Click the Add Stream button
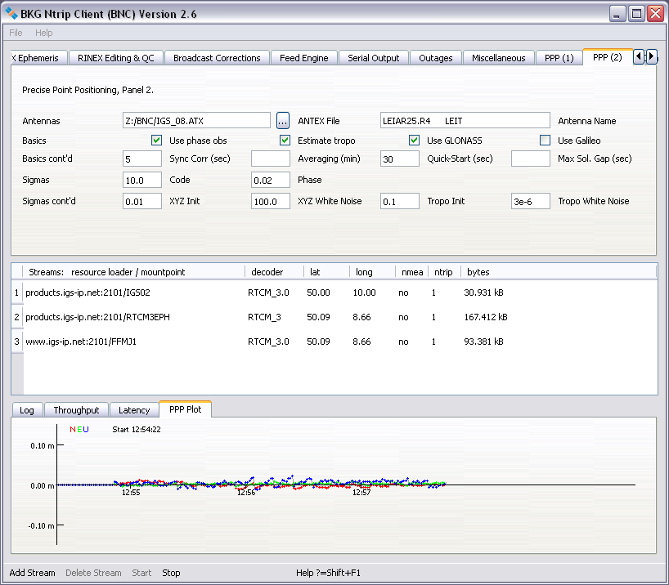The image size is (669, 585). [x=33, y=573]
